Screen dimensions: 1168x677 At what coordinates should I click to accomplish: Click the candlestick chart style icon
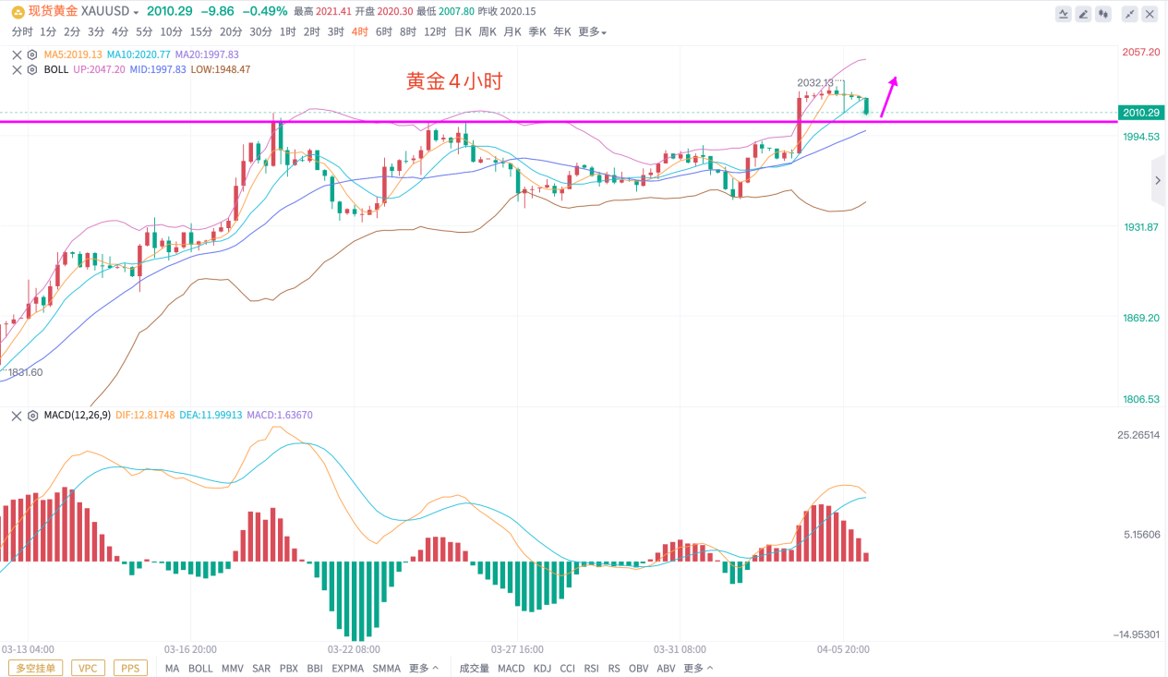pos(1104,14)
